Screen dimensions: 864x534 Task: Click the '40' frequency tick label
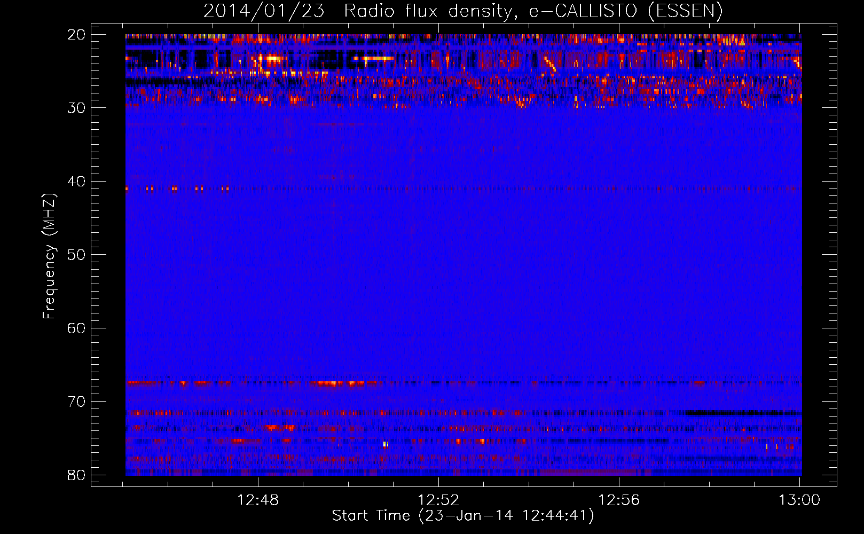click(76, 182)
